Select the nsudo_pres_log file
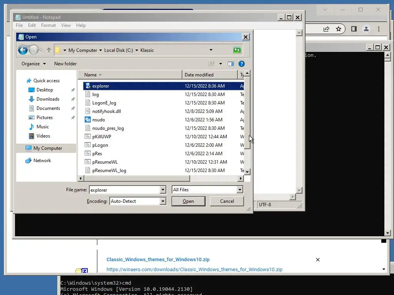Image resolution: width=394 pixels, height=295 pixels. (x=164, y=128)
